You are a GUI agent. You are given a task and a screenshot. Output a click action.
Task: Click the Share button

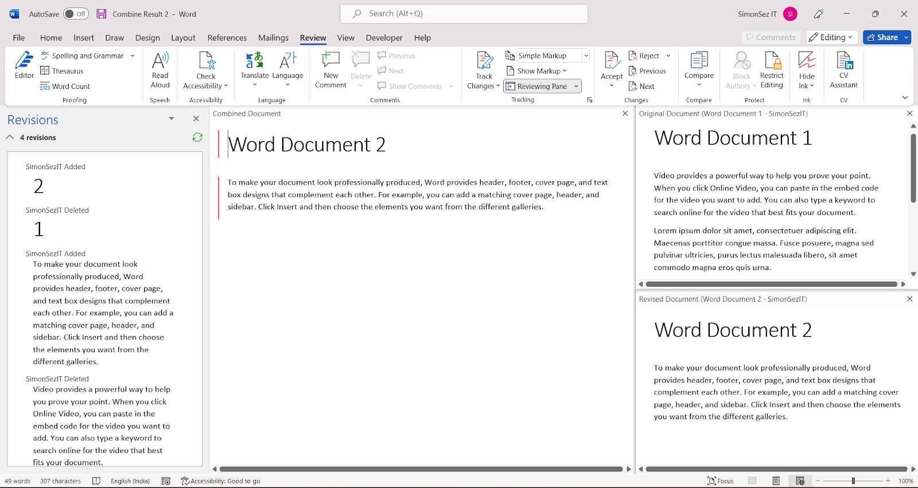pos(882,37)
